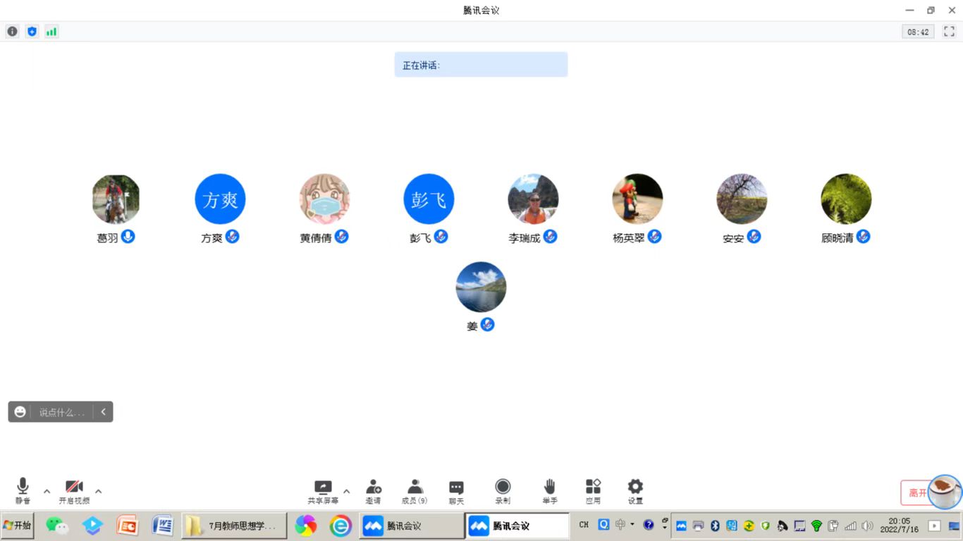Click the 中 input method icon
Viewport: 963px width, 541px height.
pos(620,525)
